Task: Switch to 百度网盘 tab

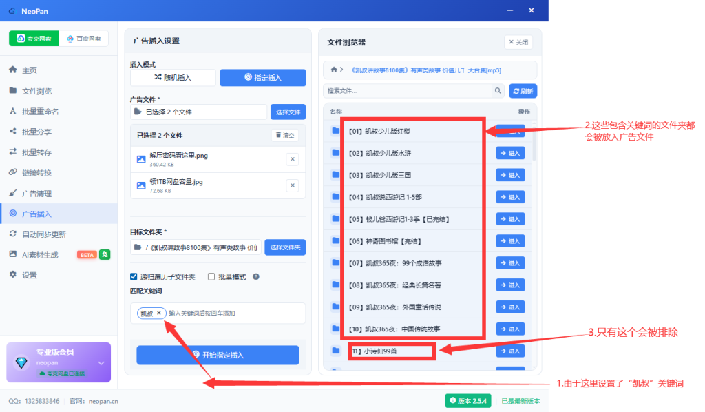Action: pyautogui.click(x=83, y=39)
